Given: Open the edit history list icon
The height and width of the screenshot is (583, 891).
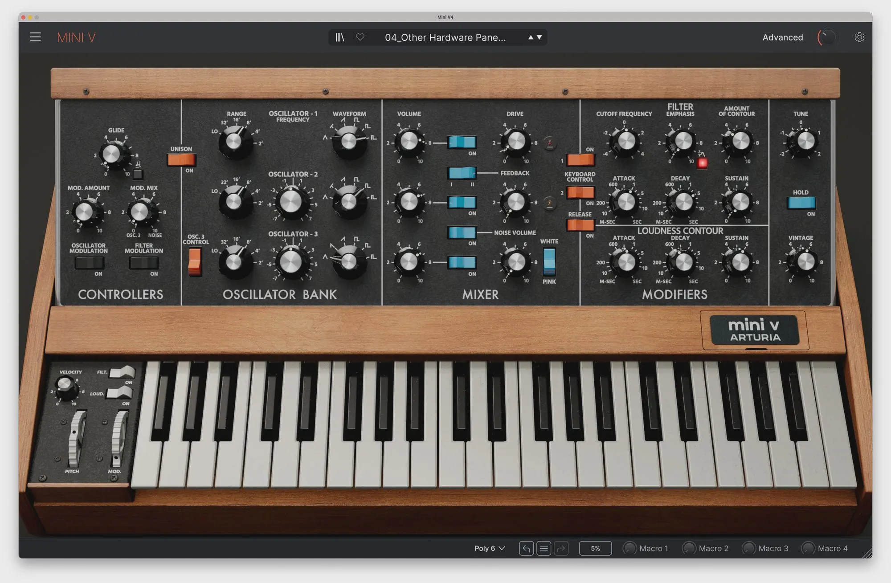Looking at the screenshot, I should [x=544, y=548].
